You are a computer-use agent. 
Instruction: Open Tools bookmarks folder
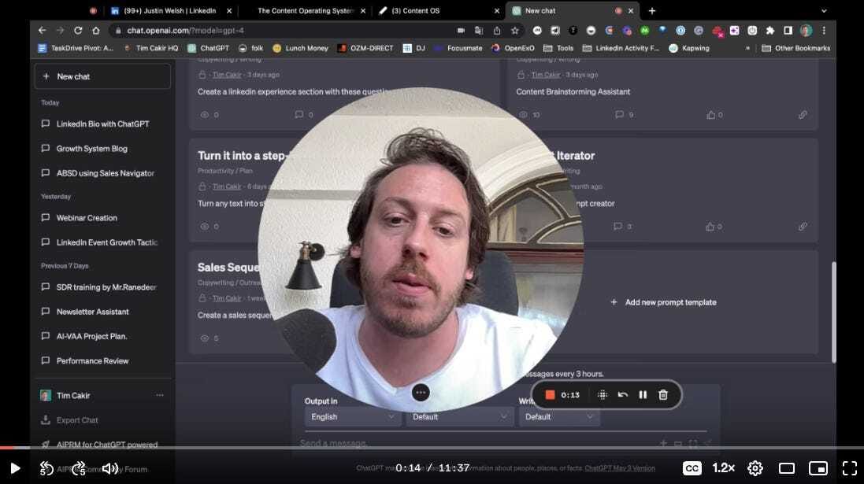pos(558,48)
